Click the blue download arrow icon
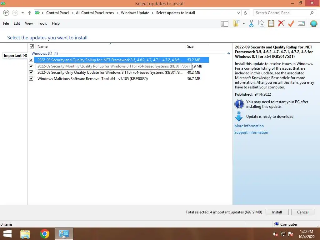Viewport: 320px width, 240px height. pos(239,117)
